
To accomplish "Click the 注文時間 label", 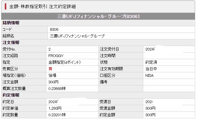I will 107,56.
